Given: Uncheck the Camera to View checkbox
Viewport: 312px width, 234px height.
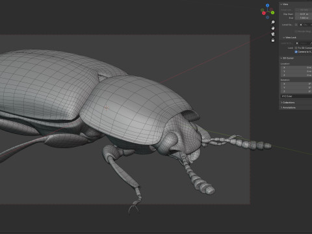Looking at the screenshot, I should coord(296,52).
